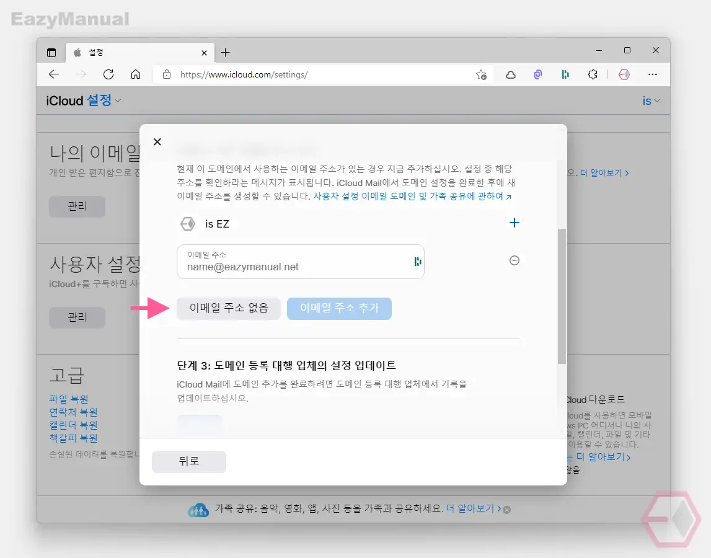Open 캘린더 복원 link
Image resolution: width=711 pixels, height=558 pixels.
click(x=74, y=425)
